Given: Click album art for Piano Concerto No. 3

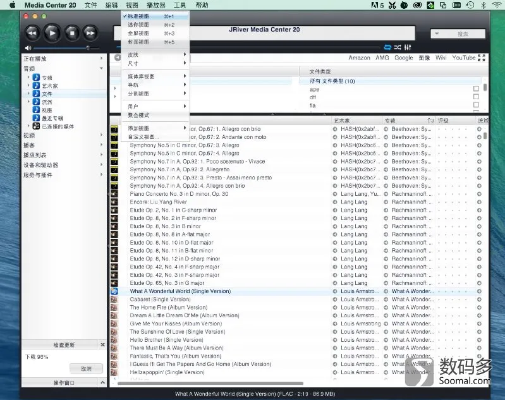Looking at the screenshot, I should pyautogui.click(x=114, y=193).
